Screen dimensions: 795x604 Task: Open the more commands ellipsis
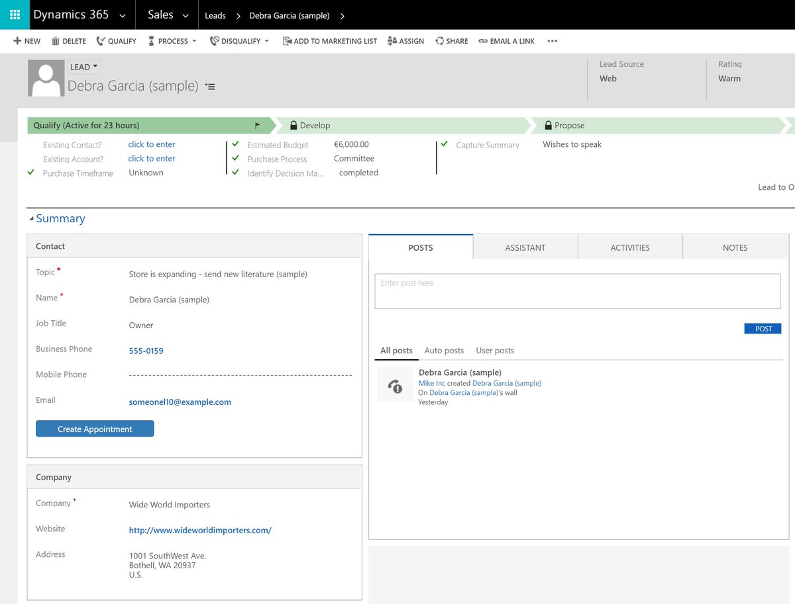552,41
